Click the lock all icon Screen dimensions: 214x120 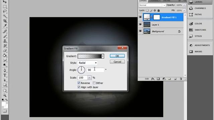158,10
